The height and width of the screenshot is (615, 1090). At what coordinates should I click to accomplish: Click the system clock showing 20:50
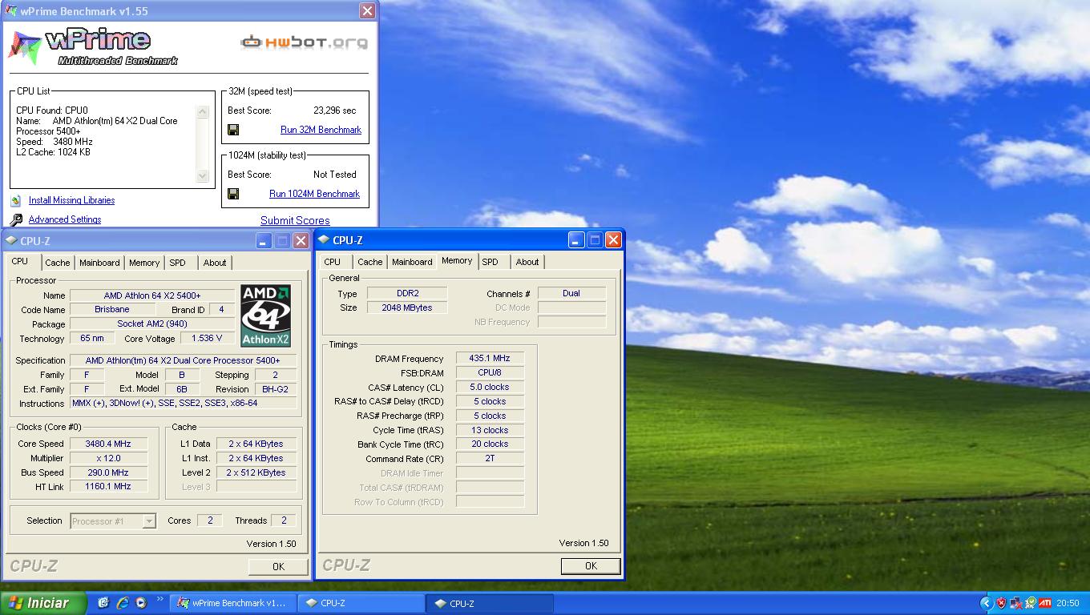[x=1068, y=603]
